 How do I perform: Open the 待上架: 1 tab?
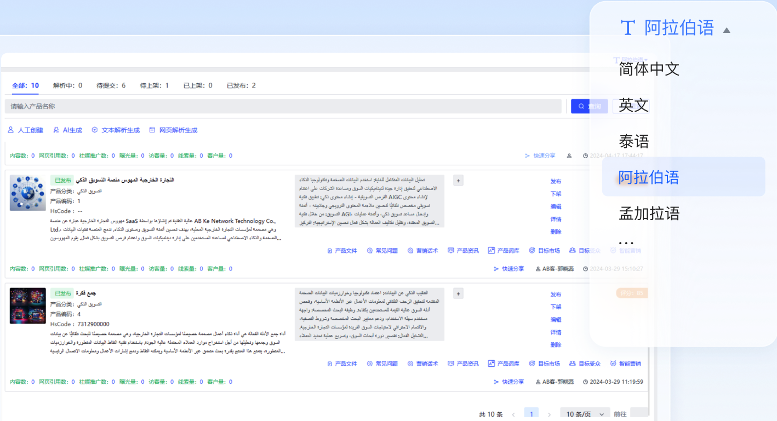[154, 85]
